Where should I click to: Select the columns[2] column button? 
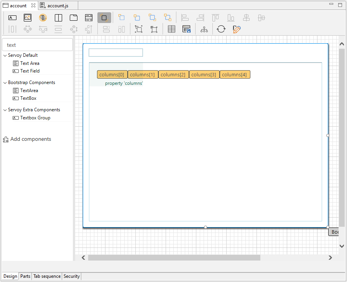click(x=173, y=74)
